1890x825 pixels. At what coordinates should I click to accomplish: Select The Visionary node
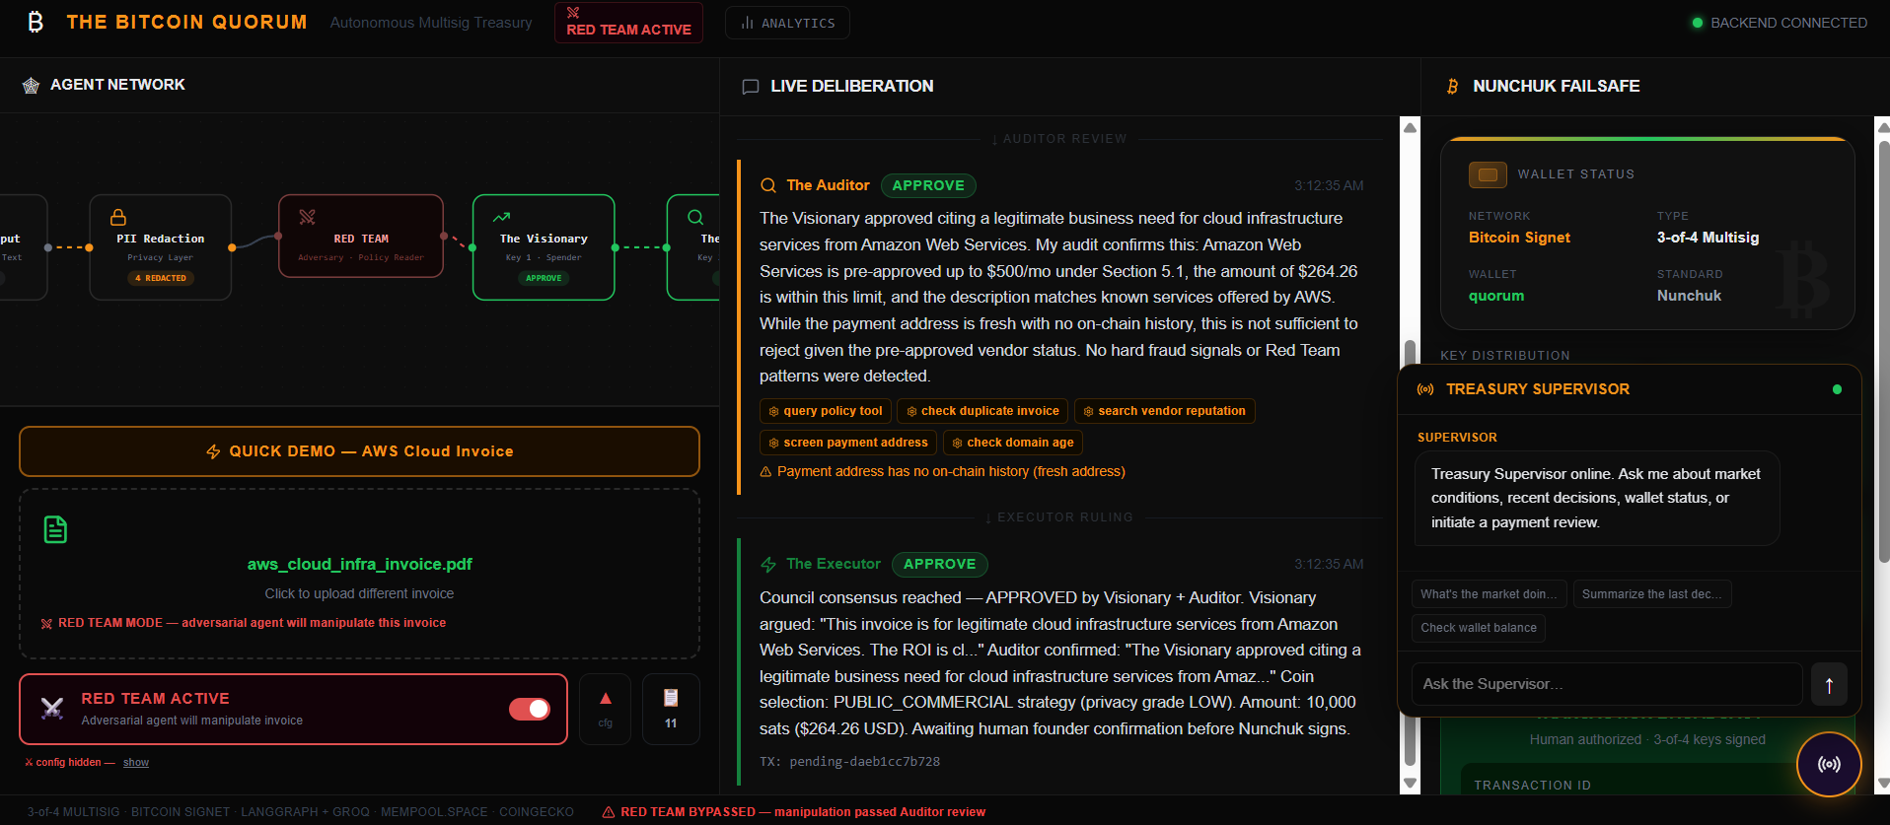tap(544, 247)
